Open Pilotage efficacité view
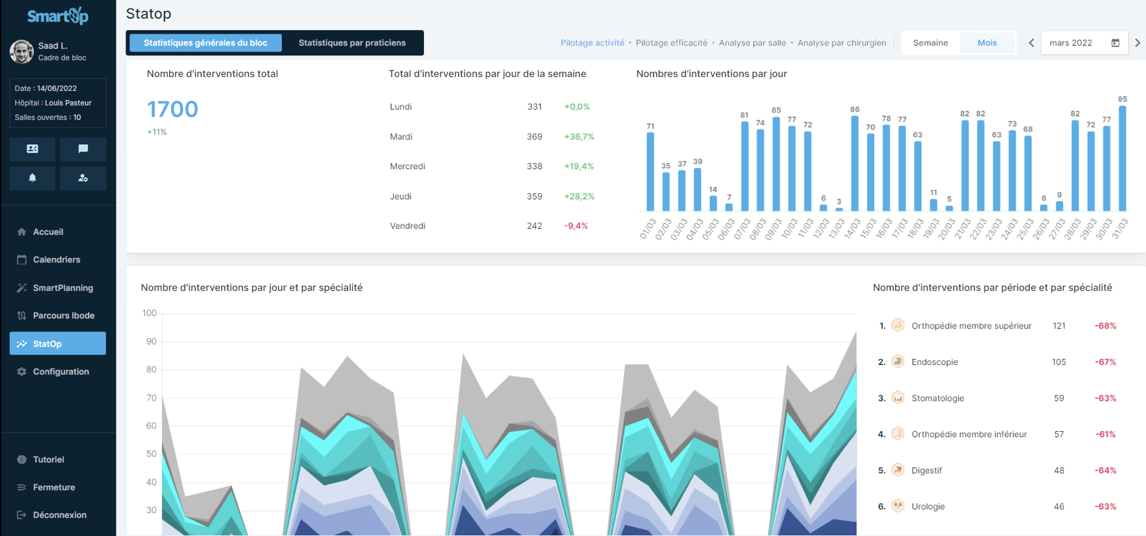Viewport: 1146px width, 536px height. click(671, 43)
